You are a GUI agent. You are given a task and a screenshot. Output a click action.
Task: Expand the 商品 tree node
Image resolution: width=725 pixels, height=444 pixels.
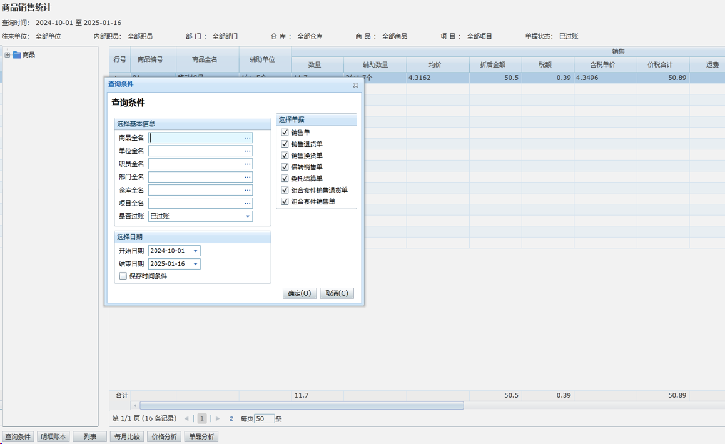(x=8, y=55)
